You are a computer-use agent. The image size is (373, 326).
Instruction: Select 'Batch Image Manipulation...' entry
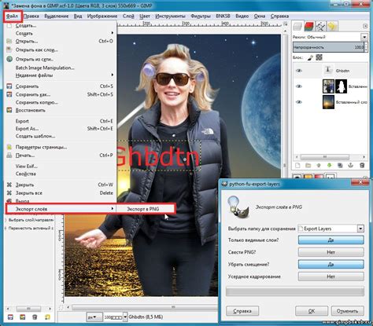61,68
